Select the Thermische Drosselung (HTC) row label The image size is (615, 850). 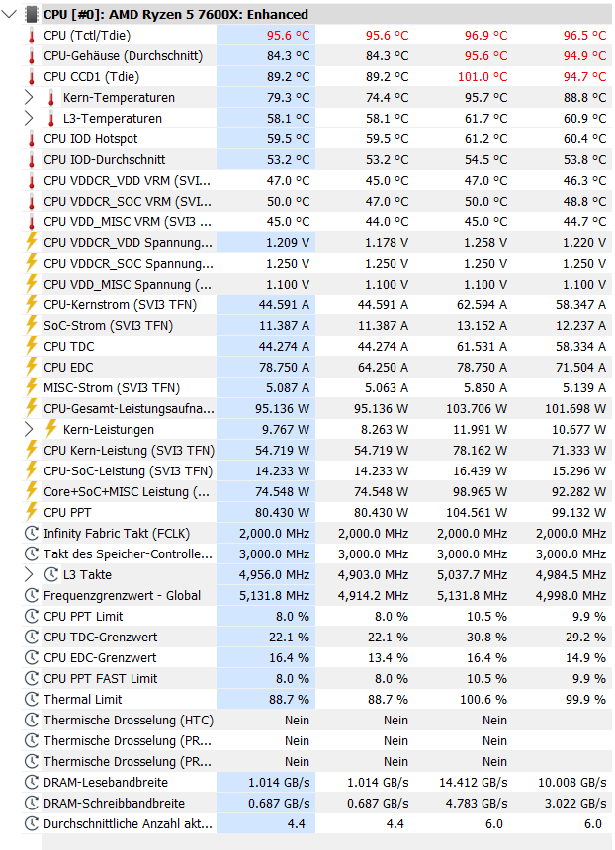128,720
